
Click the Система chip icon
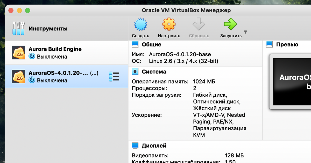coord(135,71)
